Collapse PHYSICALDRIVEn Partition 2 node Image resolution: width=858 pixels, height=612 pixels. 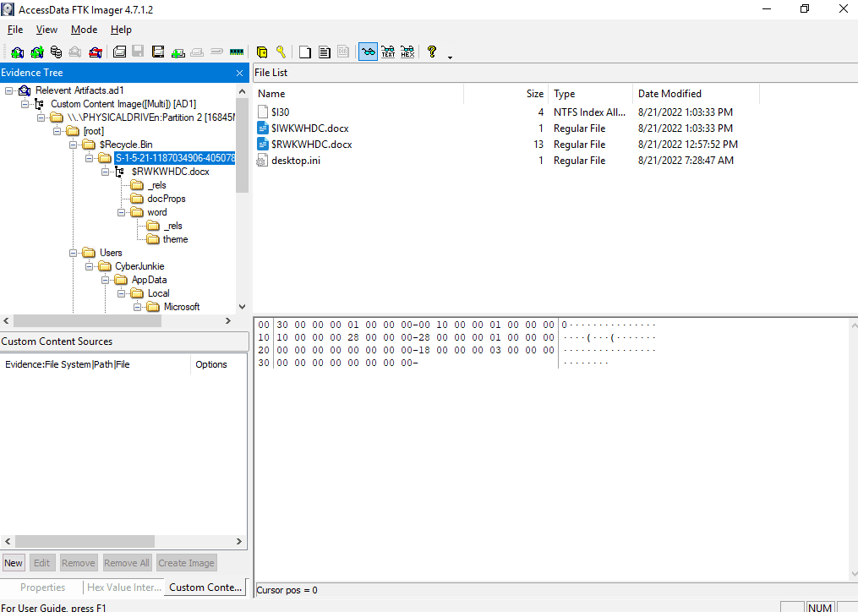click(41, 117)
